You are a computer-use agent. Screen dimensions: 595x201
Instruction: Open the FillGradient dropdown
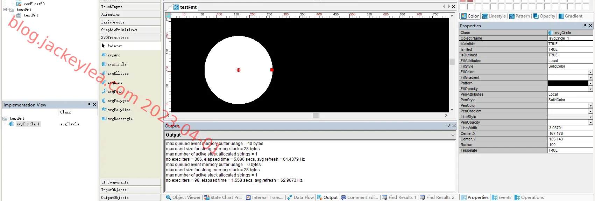tap(590, 78)
